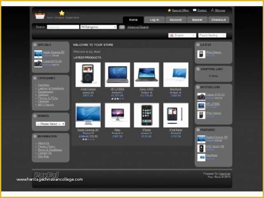Image resolution: width=264 pixels, height=198 pixels.
Task: Click the Go search button
Action: point(122,27)
